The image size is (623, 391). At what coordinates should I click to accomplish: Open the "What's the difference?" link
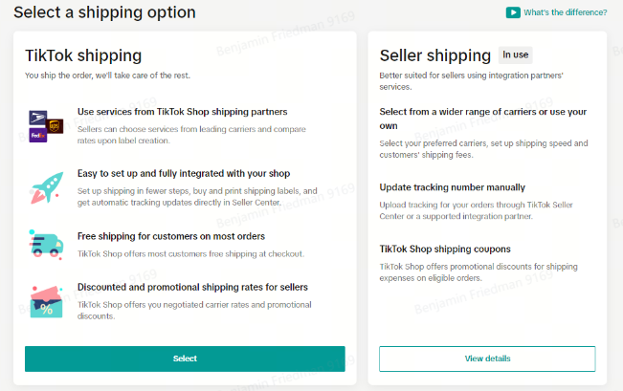point(565,12)
